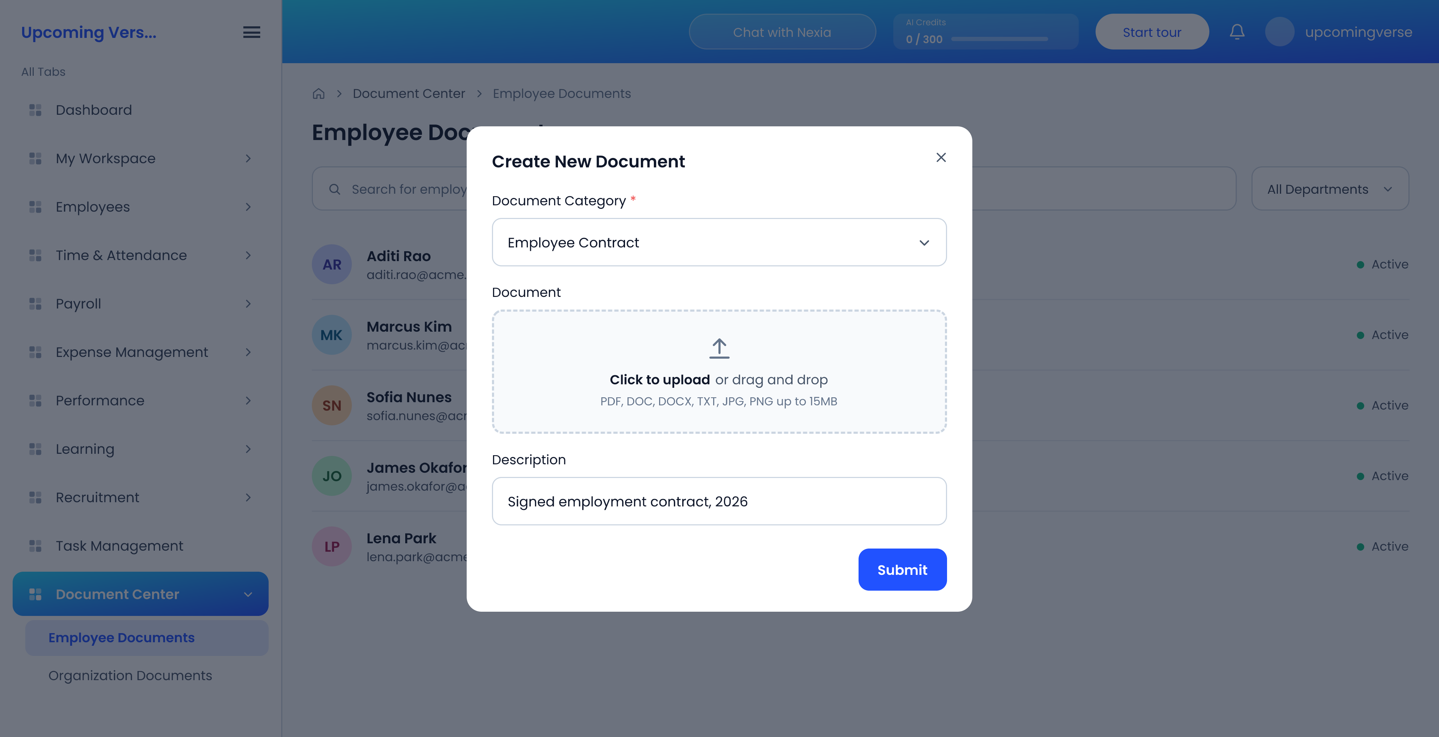Viewport: 1439px width, 737px height.
Task: Click the My Workspace grid icon
Action: coord(35,159)
